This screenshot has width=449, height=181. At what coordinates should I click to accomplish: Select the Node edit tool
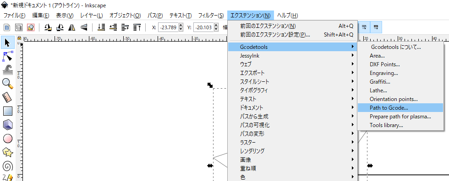click(x=7, y=56)
